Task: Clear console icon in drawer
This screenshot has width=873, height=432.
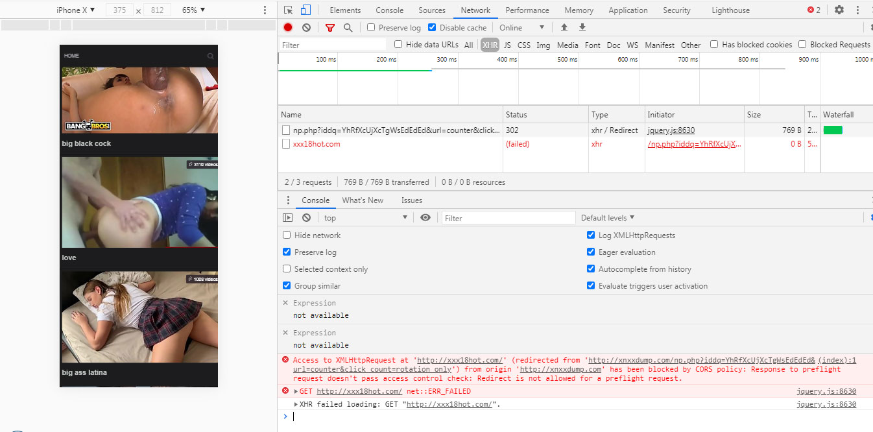Action: tap(306, 217)
